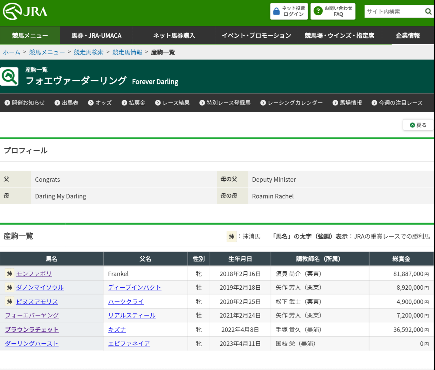Image resolution: width=435 pixels, height=370 pixels.
Task: Open the 開催お知らせ submenu item
Action: tap(25, 103)
